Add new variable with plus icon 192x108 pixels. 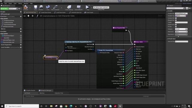pyautogui.click(x=21, y=31)
